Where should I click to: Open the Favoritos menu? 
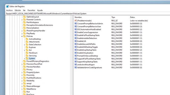pos(31,10)
